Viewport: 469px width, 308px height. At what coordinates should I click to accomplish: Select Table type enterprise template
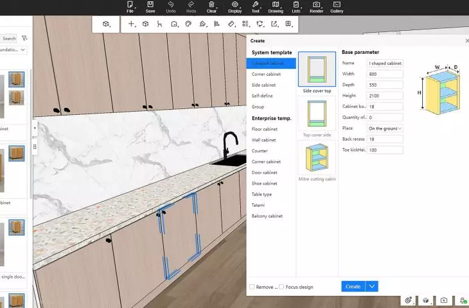[261, 194]
